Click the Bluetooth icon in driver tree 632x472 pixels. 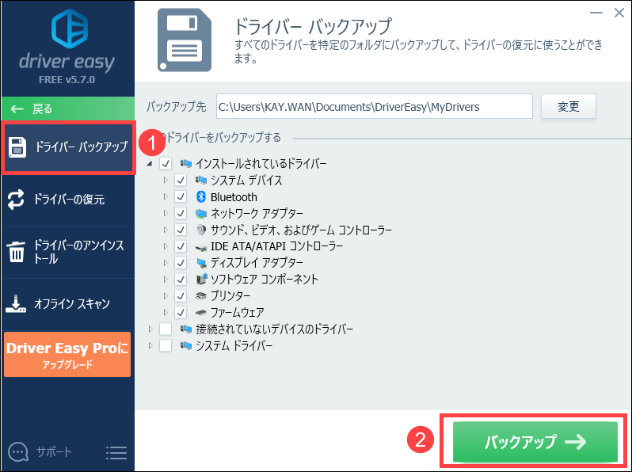coord(201,197)
